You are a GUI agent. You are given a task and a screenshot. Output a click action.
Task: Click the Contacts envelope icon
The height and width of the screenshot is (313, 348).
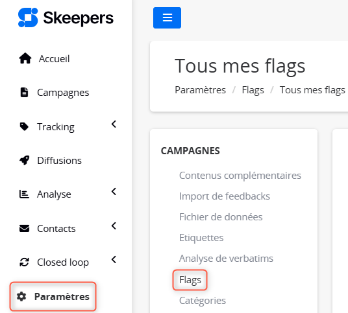point(24,228)
